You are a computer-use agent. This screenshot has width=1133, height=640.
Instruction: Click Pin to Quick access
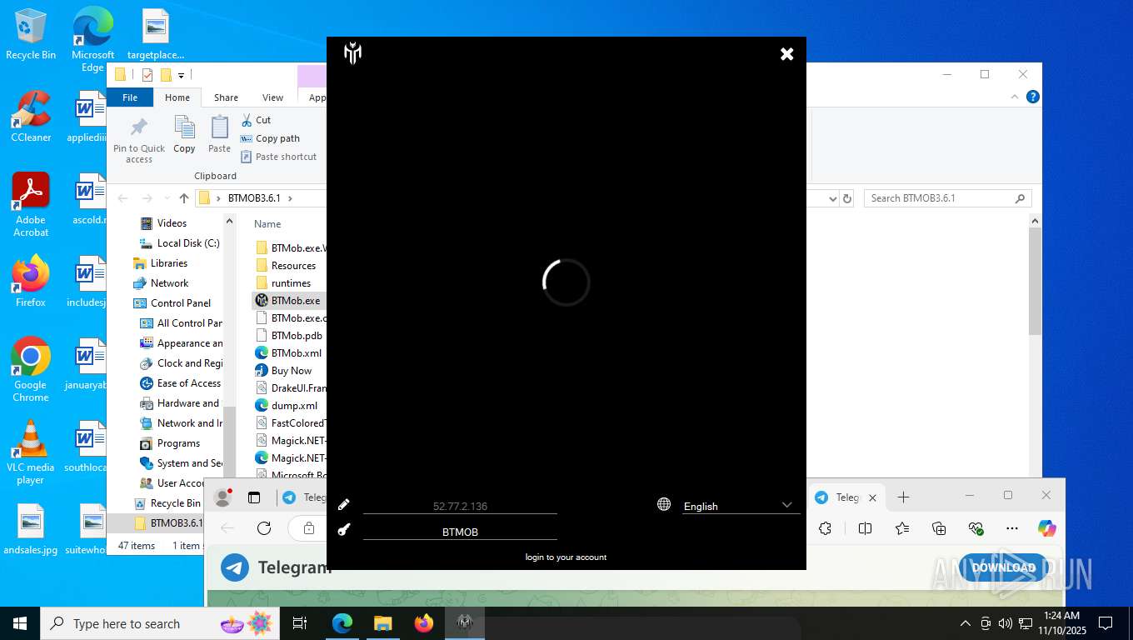pyautogui.click(x=139, y=139)
